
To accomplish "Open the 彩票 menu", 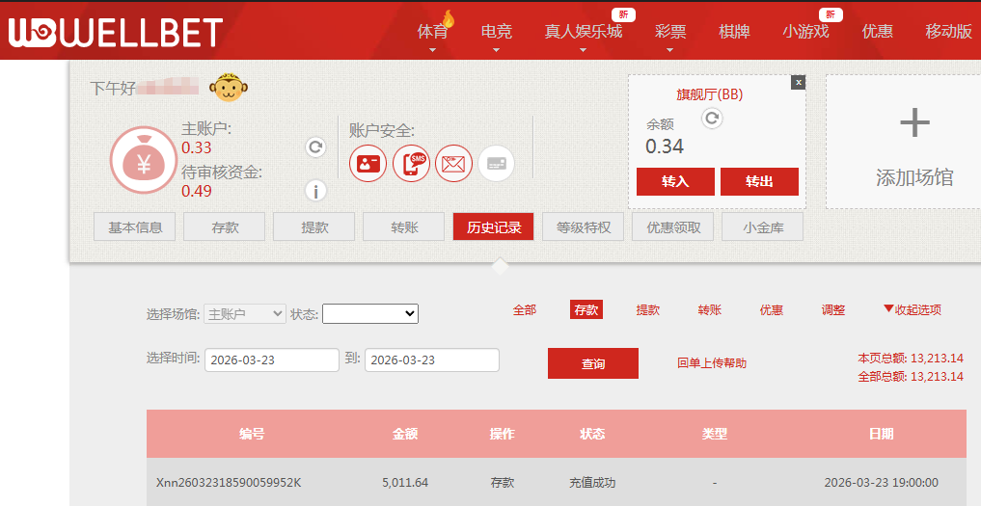I will [x=670, y=31].
